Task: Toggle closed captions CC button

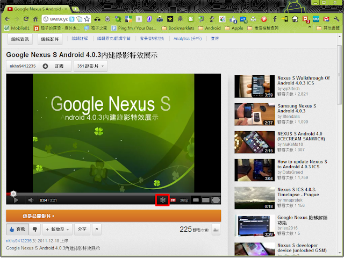Action: (x=173, y=200)
